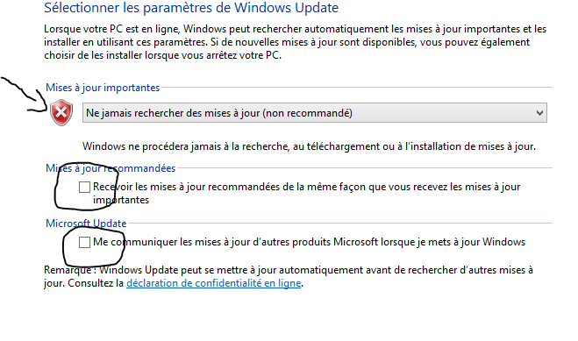This screenshot has width=578, height=341.
Task: Expand the important updates dropdown arrow
Action: click(539, 113)
